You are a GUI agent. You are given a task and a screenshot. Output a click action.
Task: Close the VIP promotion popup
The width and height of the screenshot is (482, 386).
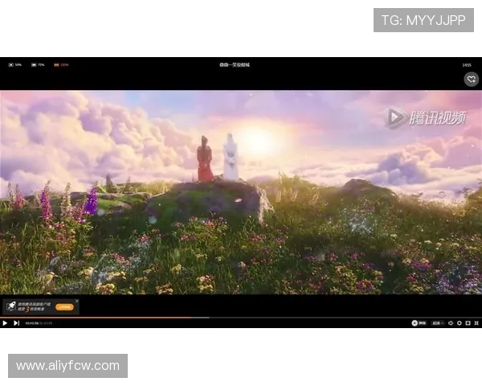coord(77,301)
